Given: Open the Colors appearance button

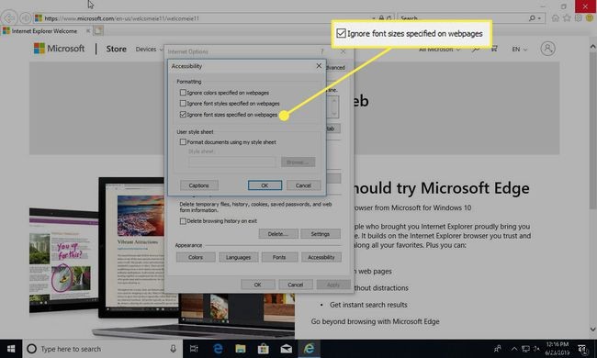Looking at the screenshot, I should coord(196,257).
